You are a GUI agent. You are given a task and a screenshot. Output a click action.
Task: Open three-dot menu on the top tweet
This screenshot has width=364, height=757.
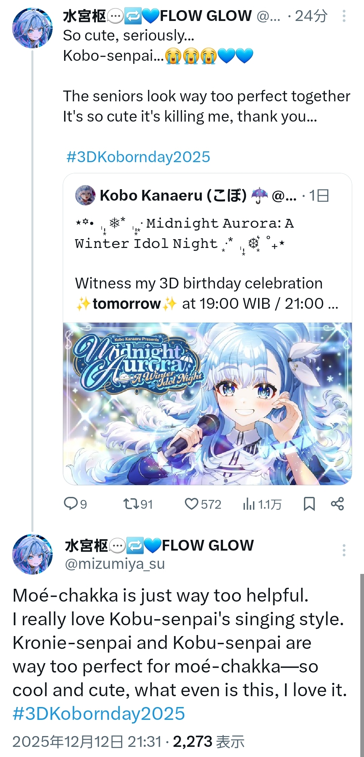[344, 16]
